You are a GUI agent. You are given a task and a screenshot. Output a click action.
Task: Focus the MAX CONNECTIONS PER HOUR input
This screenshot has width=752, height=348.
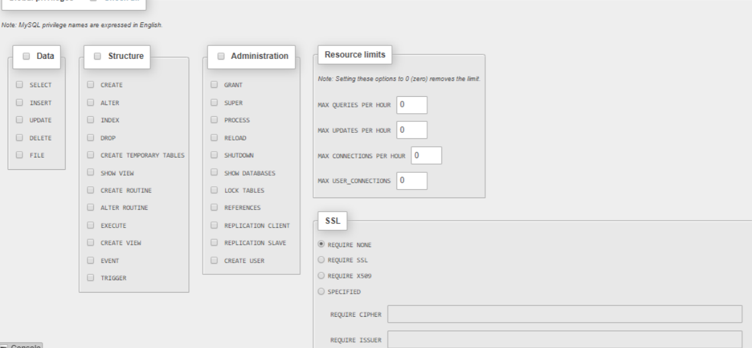pyautogui.click(x=427, y=156)
